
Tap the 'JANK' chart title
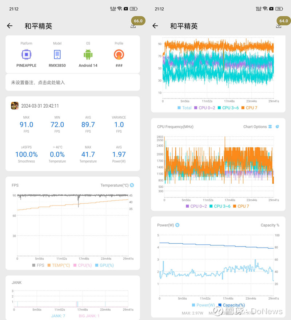point(16,283)
